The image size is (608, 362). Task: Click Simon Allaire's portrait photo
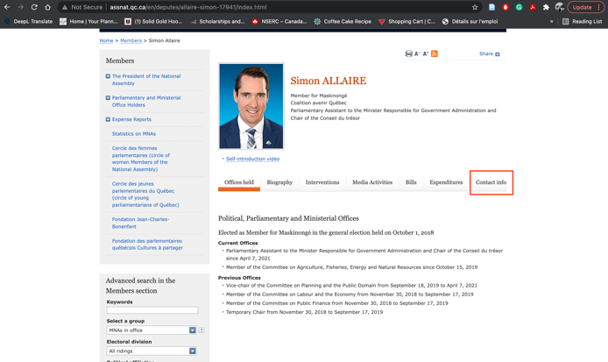251,106
